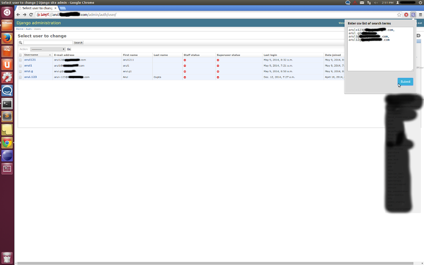Go back with Chrome's back arrow
This screenshot has height=265, width=424.
[18, 14]
